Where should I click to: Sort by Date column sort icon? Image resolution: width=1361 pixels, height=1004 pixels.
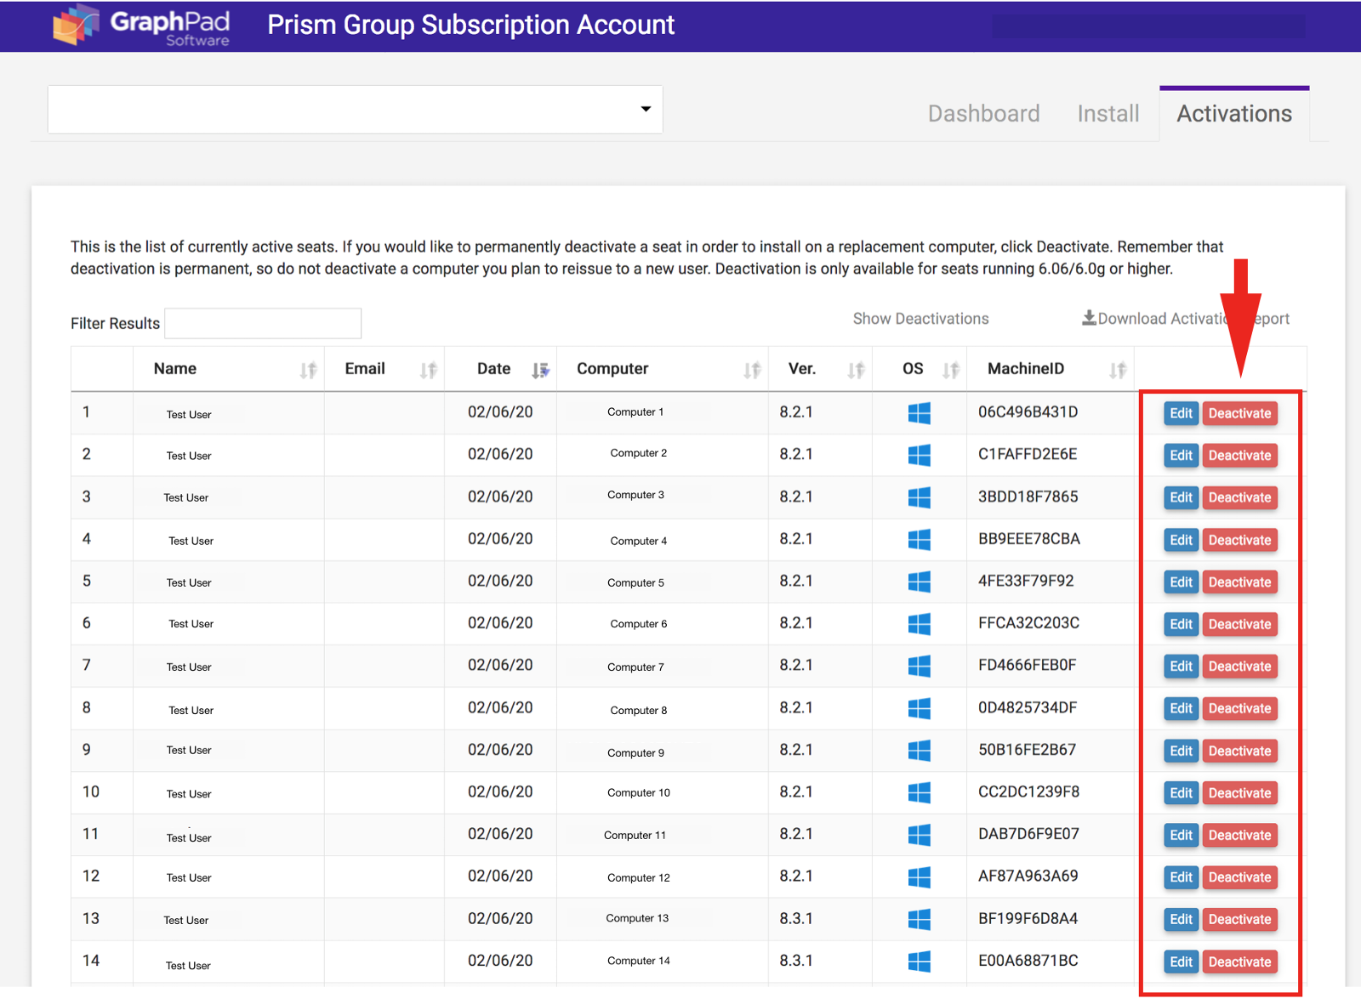(540, 370)
